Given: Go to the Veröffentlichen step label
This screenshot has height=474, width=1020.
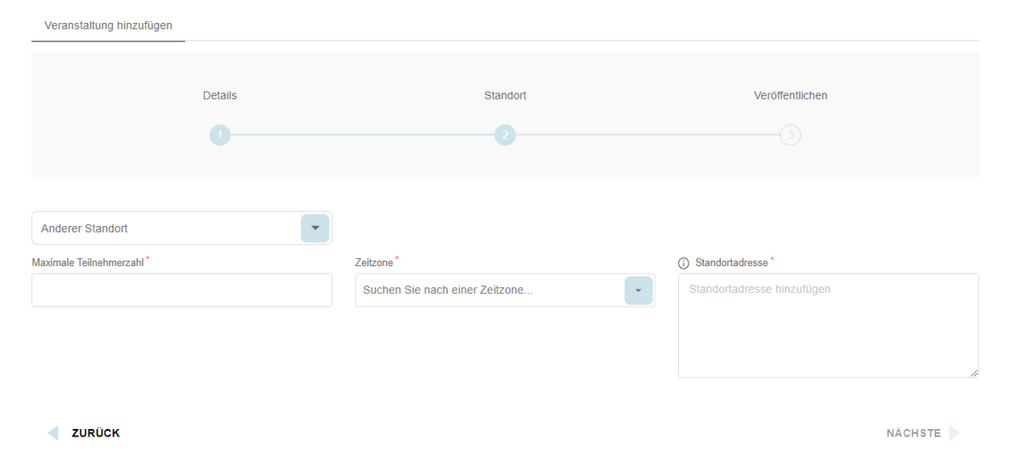Looking at the screenshot, I should point(790,95).
